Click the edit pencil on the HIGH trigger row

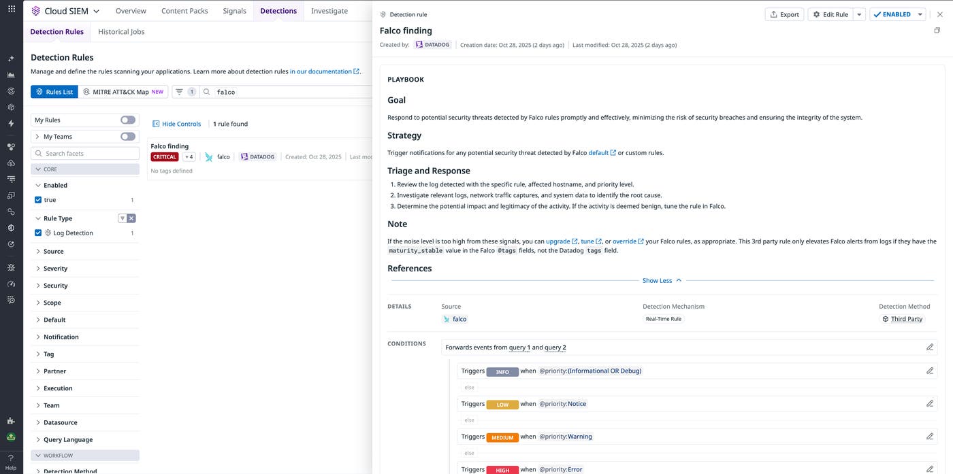pyautogui.click(x=930, y=469)
